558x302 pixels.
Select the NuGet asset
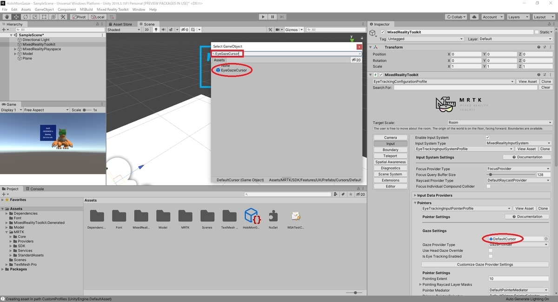[x=273, y=219]
